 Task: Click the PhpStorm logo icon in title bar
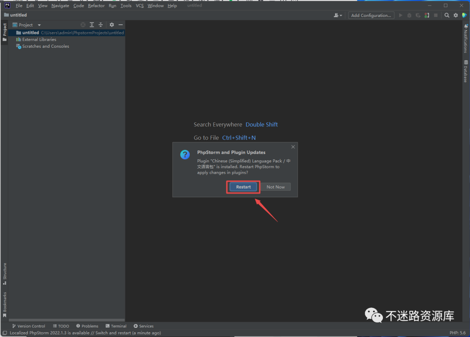[7, 5]
